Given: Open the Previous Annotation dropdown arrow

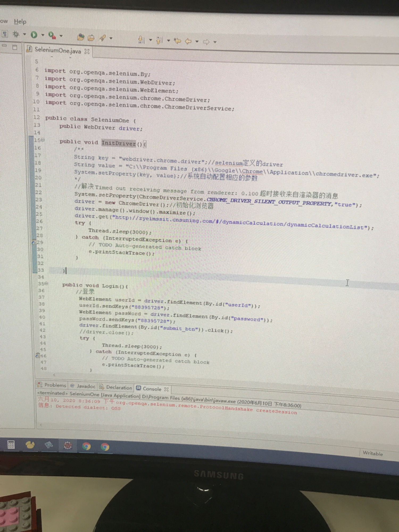Looking at the screenshot, I should (168, 41).
